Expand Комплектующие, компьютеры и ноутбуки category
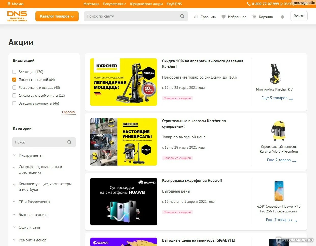 [14, 184]
